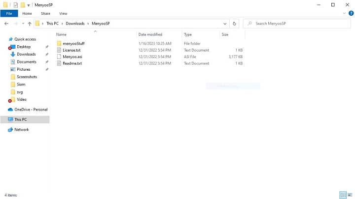Select the License.txt file icon
This screenshot has height=199, width=355.
[59, 50]
